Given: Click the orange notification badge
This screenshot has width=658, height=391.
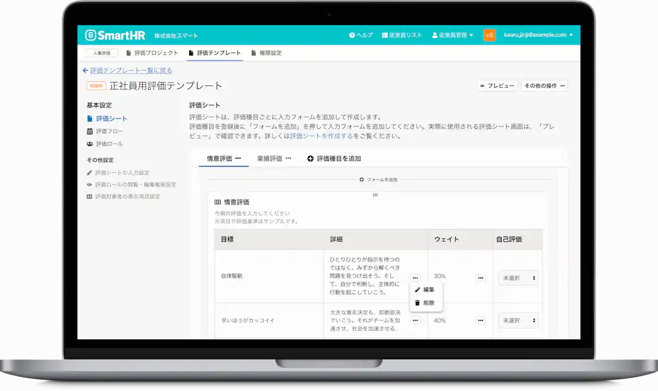Looking at the screenshot, I should click(x=489, y=35).
